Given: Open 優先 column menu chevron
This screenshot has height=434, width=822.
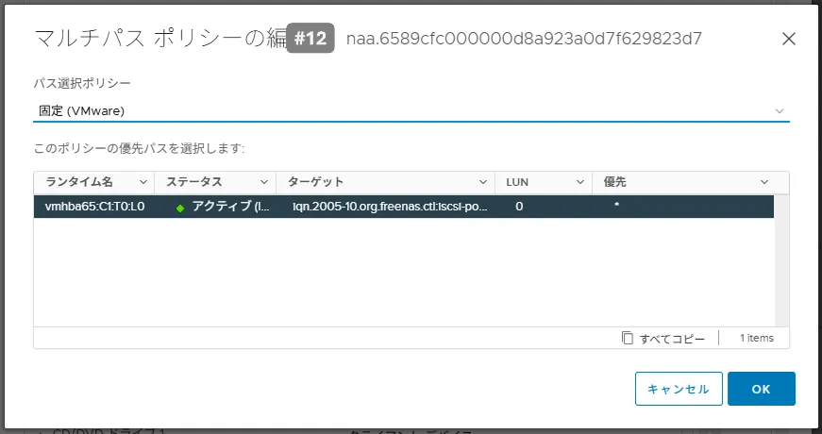Looking at the screenshot, I should pos(764,182).
